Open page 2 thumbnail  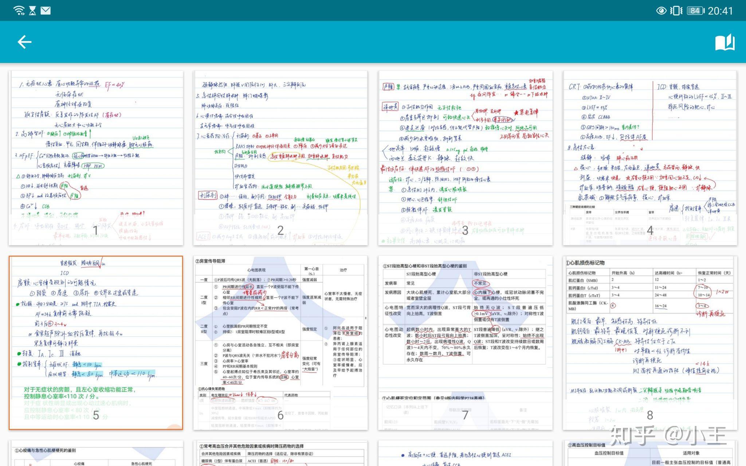pos(280,158)
